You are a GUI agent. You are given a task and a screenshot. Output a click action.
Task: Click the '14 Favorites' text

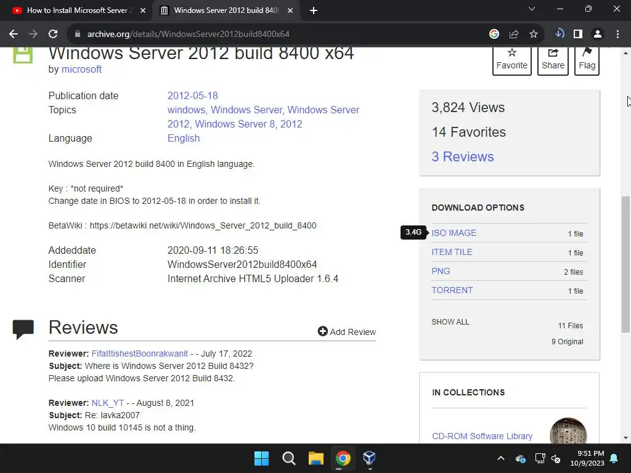pyautogui.click(x=469, y=132)
